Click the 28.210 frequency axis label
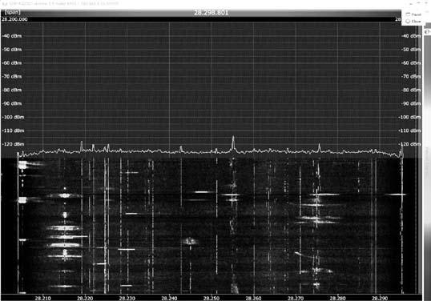 tap(43, 299)
